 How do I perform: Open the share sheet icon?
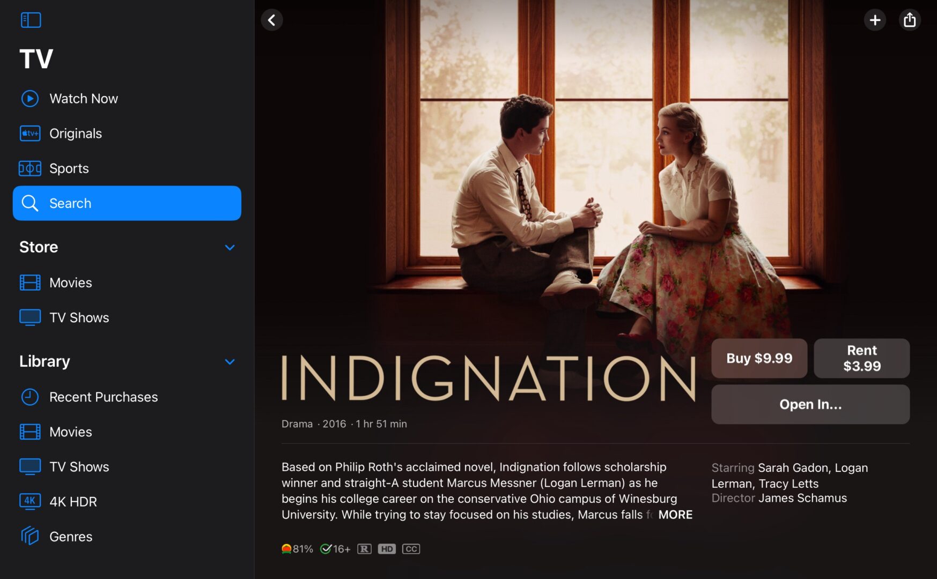click(910, 20)
